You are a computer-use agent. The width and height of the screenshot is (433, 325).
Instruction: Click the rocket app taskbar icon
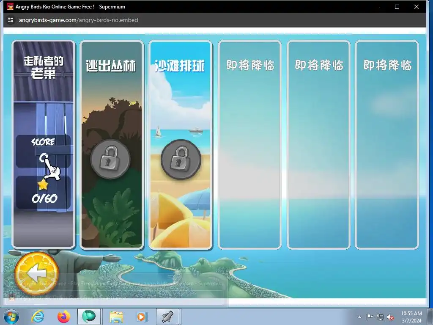[168, 317]
